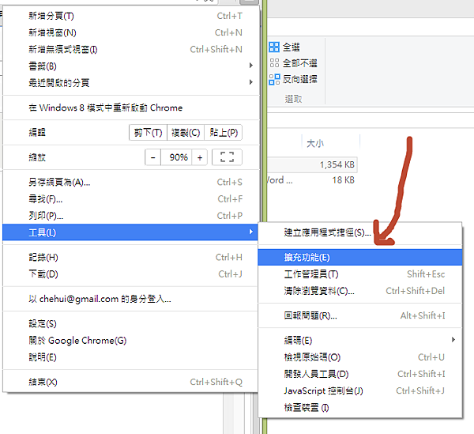Open 工作管理員(T) task manager
The image size is (474, 434).
click(x=360, y=274)
